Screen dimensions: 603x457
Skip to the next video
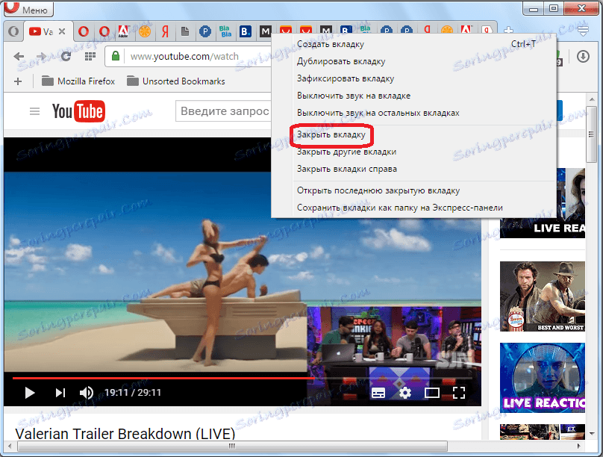point(60,393)
